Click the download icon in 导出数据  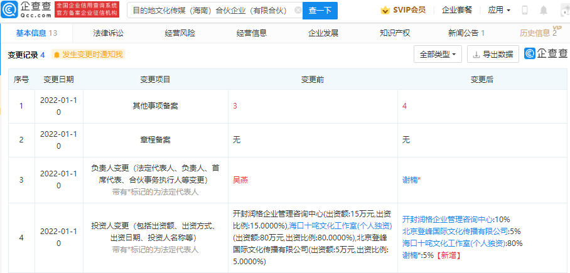(x=476, y=55)
